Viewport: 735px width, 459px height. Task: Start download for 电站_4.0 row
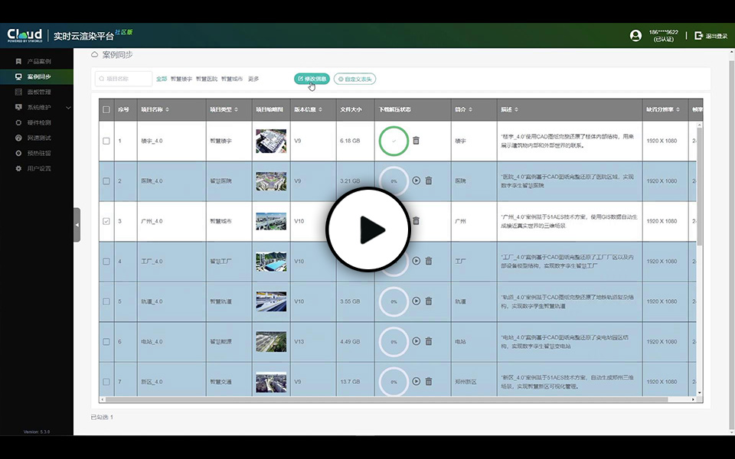[x=416, y=341]
